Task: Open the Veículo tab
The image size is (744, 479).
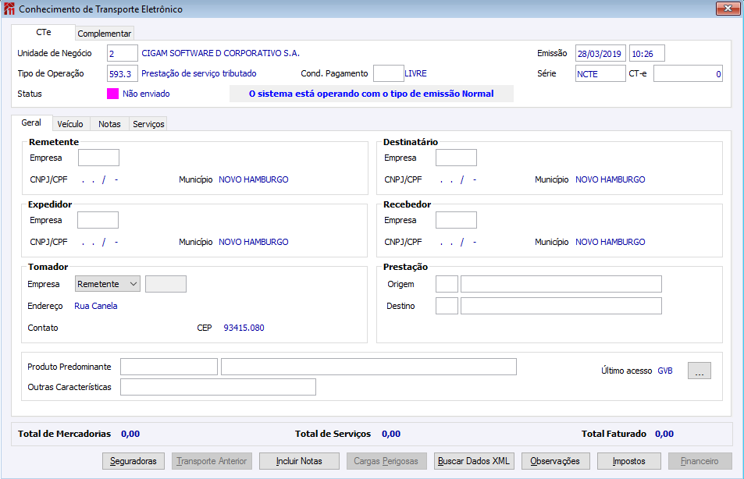Action: pyautogui.click(x=70, y=124)
